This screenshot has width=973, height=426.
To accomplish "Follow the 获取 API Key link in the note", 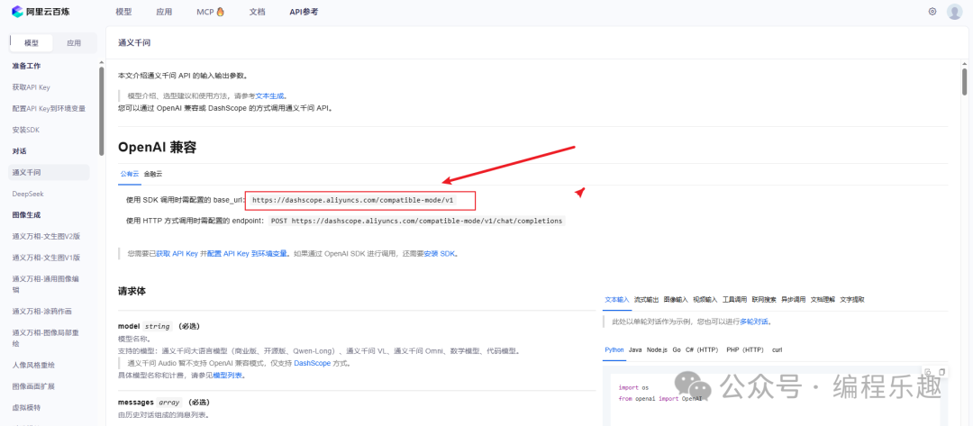I will tap(177, 254).
